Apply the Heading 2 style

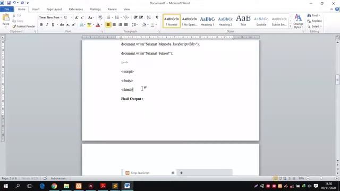[225, 21]
